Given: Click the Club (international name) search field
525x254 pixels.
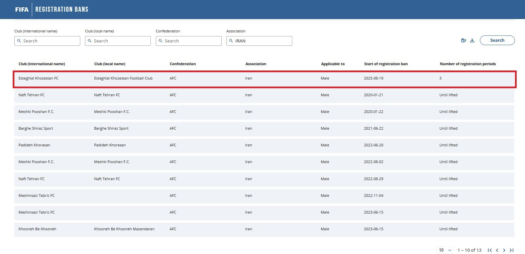Looking at the screenshot, I should 50,41.
